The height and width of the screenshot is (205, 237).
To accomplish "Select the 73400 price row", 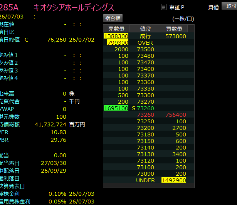I will pyautogui.click(x=149, y=69).
